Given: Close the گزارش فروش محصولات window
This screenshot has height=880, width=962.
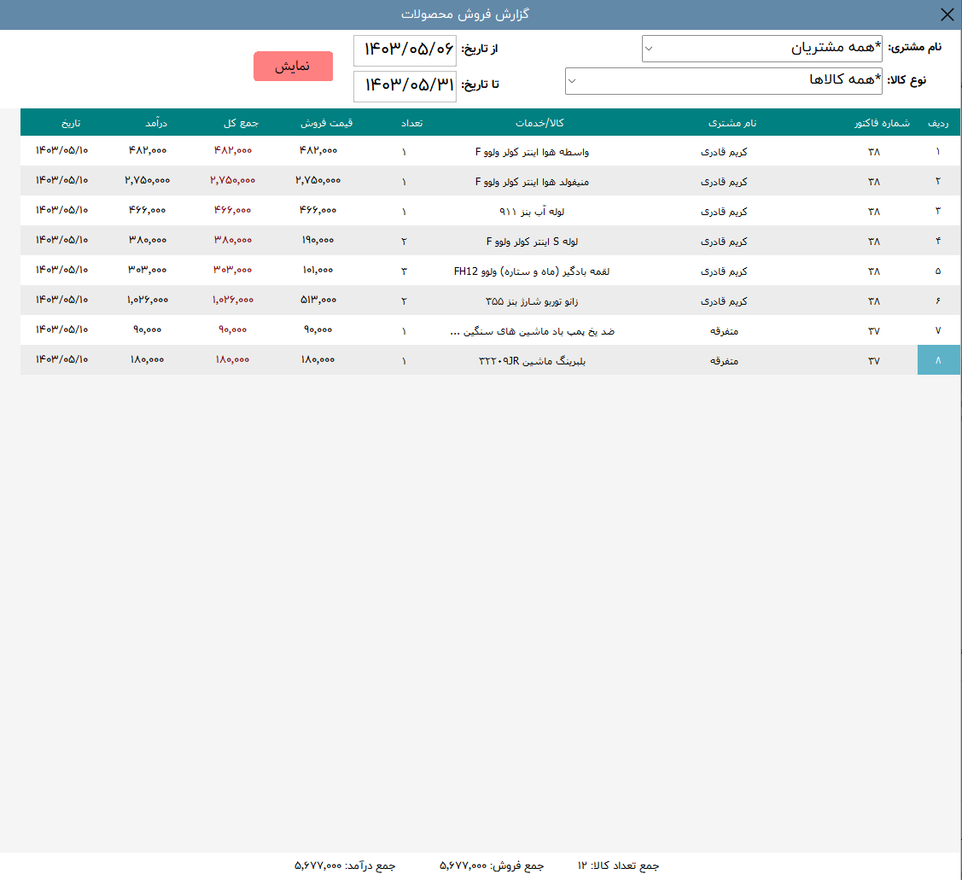Looking at the screenshot, I should click(x=947, y=15).
